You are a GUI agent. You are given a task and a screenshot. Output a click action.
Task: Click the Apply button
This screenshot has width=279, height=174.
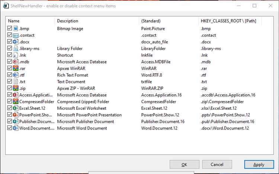click(x=259, y=164)
